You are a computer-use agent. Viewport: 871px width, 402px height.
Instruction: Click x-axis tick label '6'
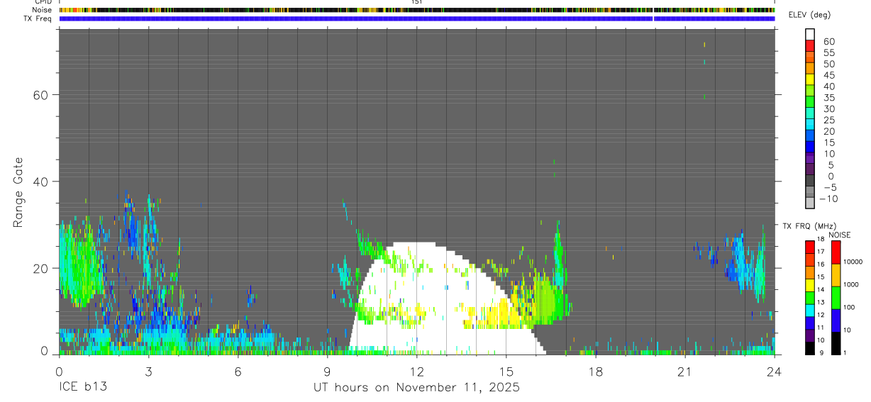[238, 372]
